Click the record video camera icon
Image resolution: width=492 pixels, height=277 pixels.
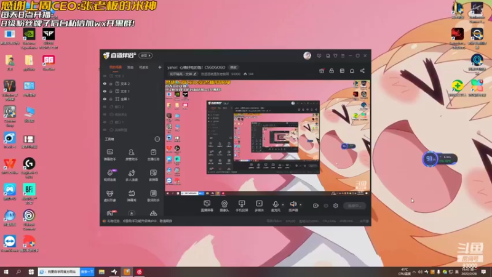tap(315, 206)
